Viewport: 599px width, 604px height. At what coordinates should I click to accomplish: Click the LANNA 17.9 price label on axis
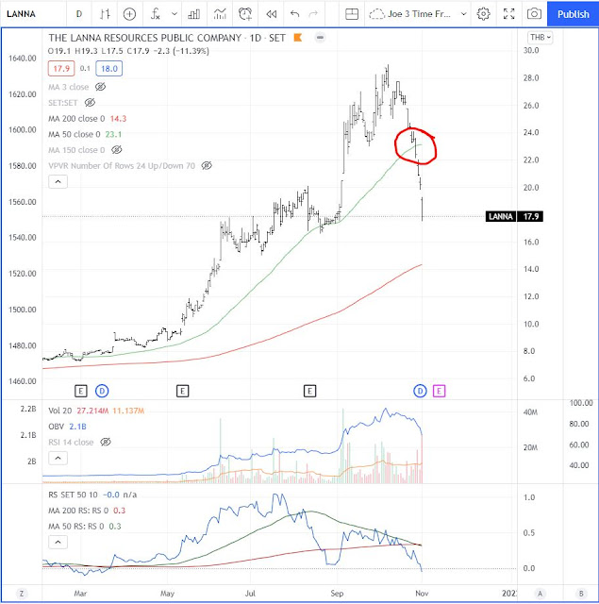[x=514, y=216]
